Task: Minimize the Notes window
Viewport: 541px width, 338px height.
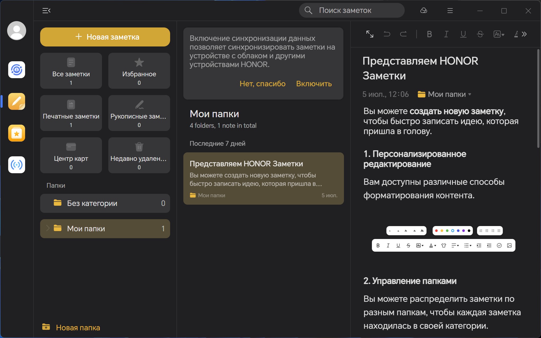Action: 480,11
